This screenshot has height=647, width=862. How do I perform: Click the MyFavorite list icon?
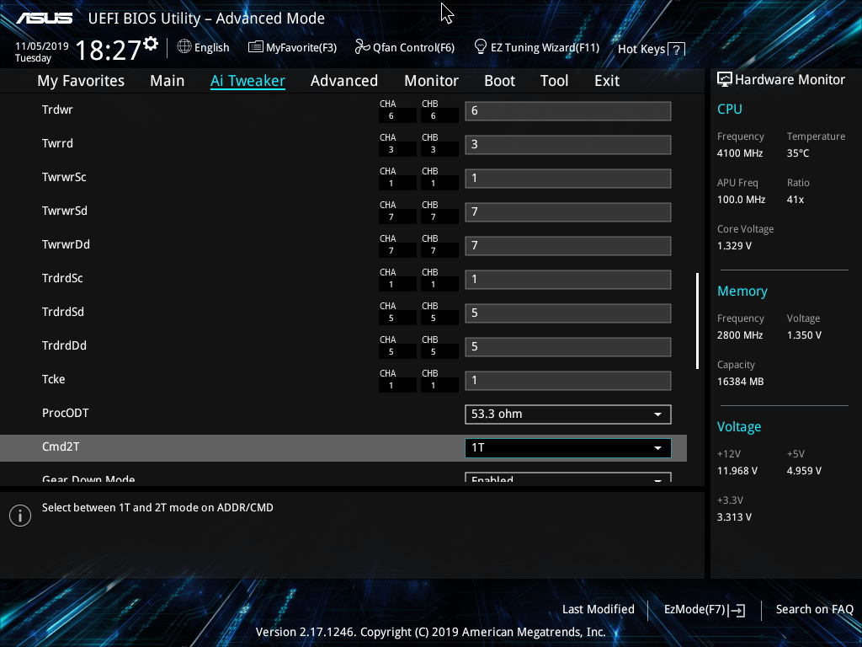256,47
